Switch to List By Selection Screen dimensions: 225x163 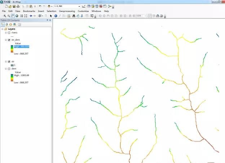pyautogui.click(x=14, y=25)
